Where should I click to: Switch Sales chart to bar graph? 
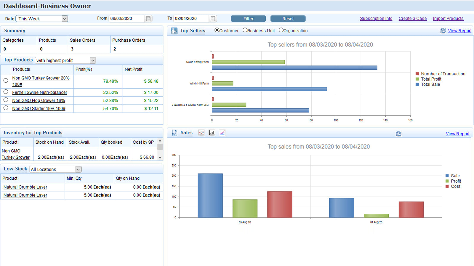[212, 133]
